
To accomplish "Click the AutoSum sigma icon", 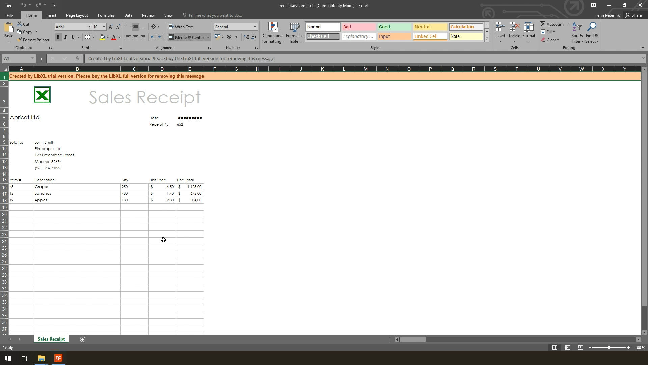I will 543,24.
